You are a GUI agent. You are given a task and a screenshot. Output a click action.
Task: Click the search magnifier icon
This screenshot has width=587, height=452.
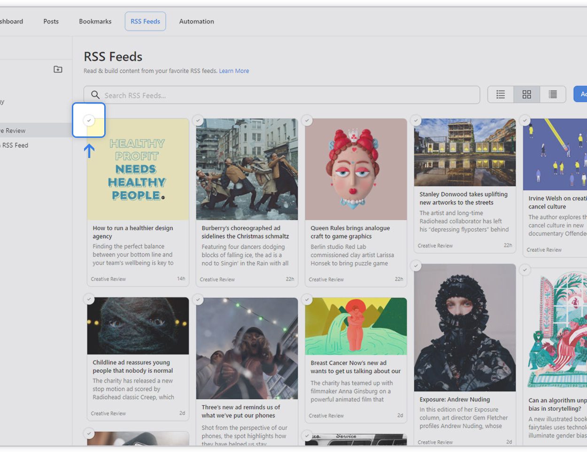[x=95, y=95]
